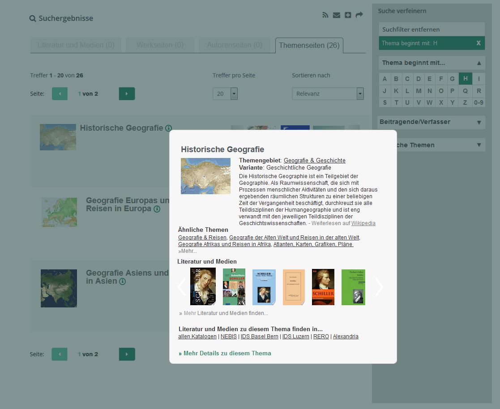Image resolution: width=500 pixels, height=409 pixels.
Task: Switch to Autorenseiten tab
Action: pyautogui.click(x=235, y=45)
